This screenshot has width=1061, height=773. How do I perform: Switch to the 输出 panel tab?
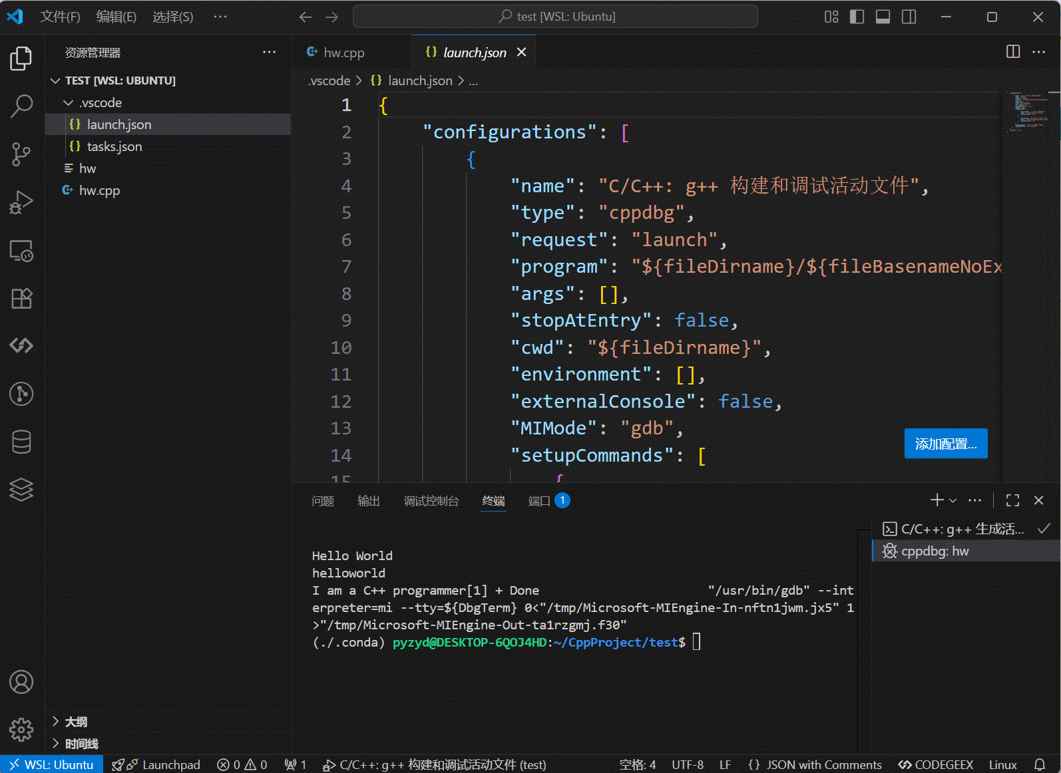tap(368, 501)
